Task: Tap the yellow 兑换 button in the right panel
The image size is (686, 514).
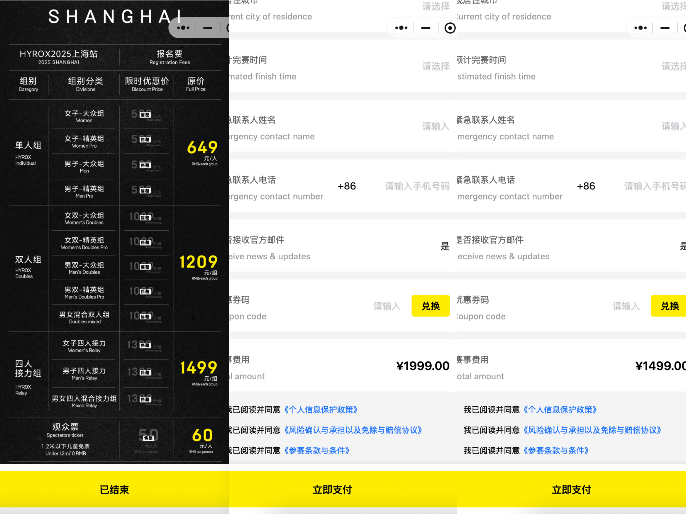Action: pos(668,306)
